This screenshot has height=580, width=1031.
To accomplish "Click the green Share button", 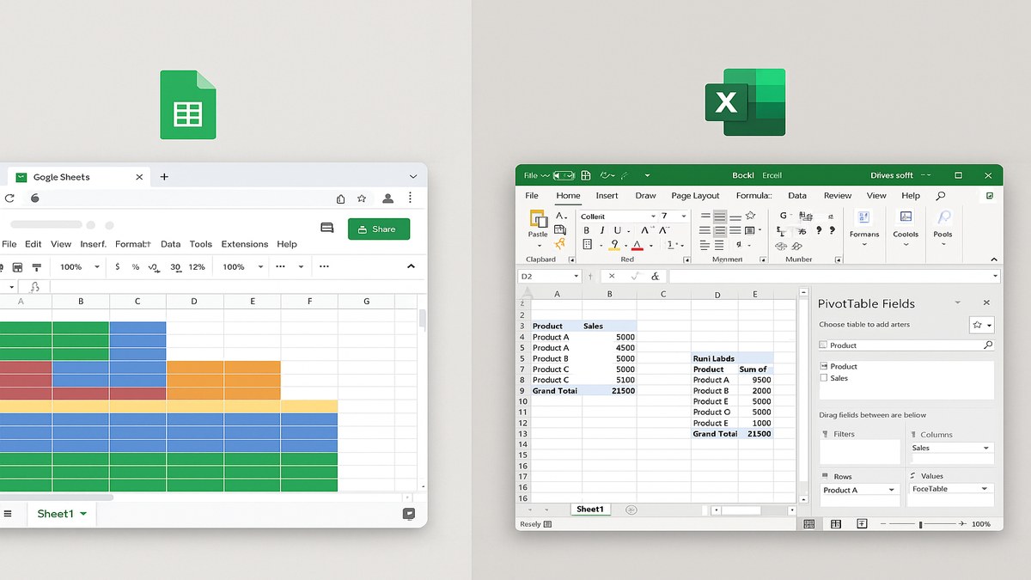I will point(379,229).
